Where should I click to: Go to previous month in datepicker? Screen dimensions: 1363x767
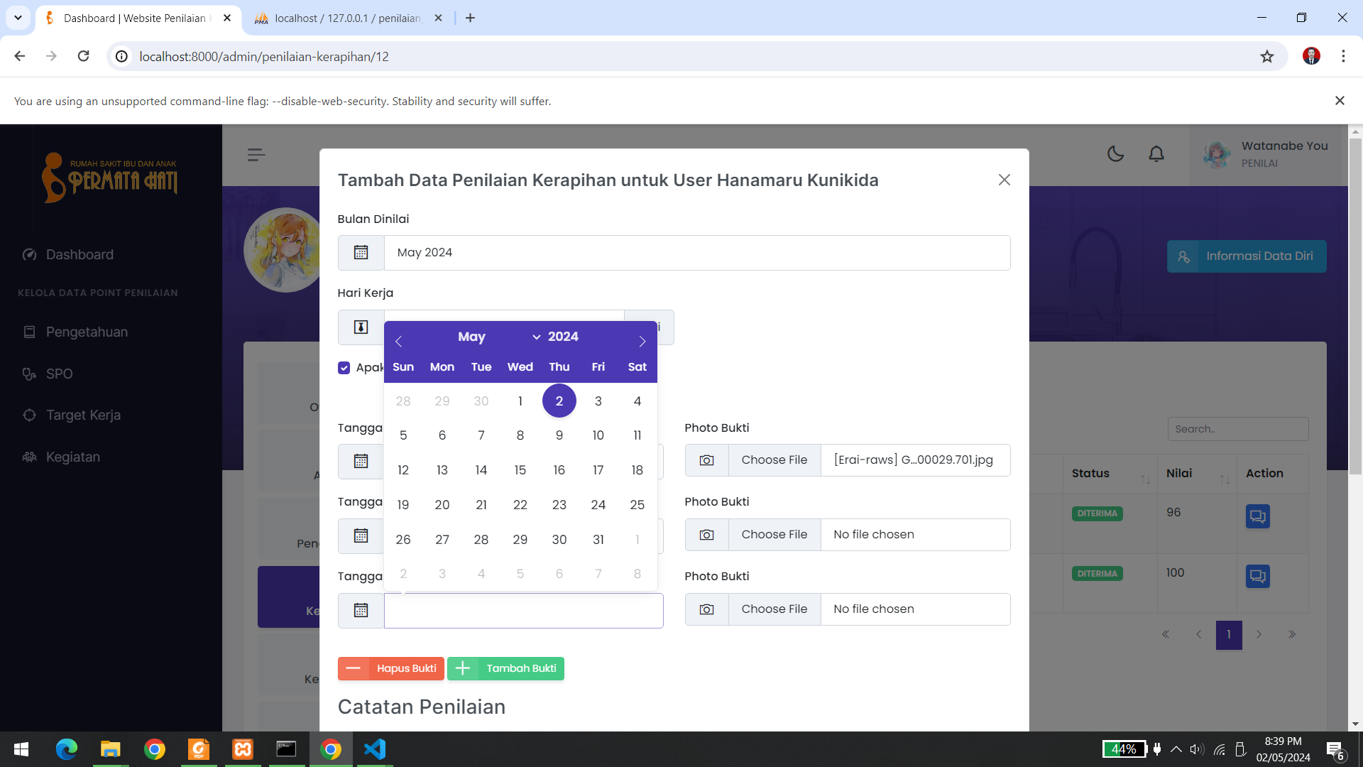click(399, 342)
